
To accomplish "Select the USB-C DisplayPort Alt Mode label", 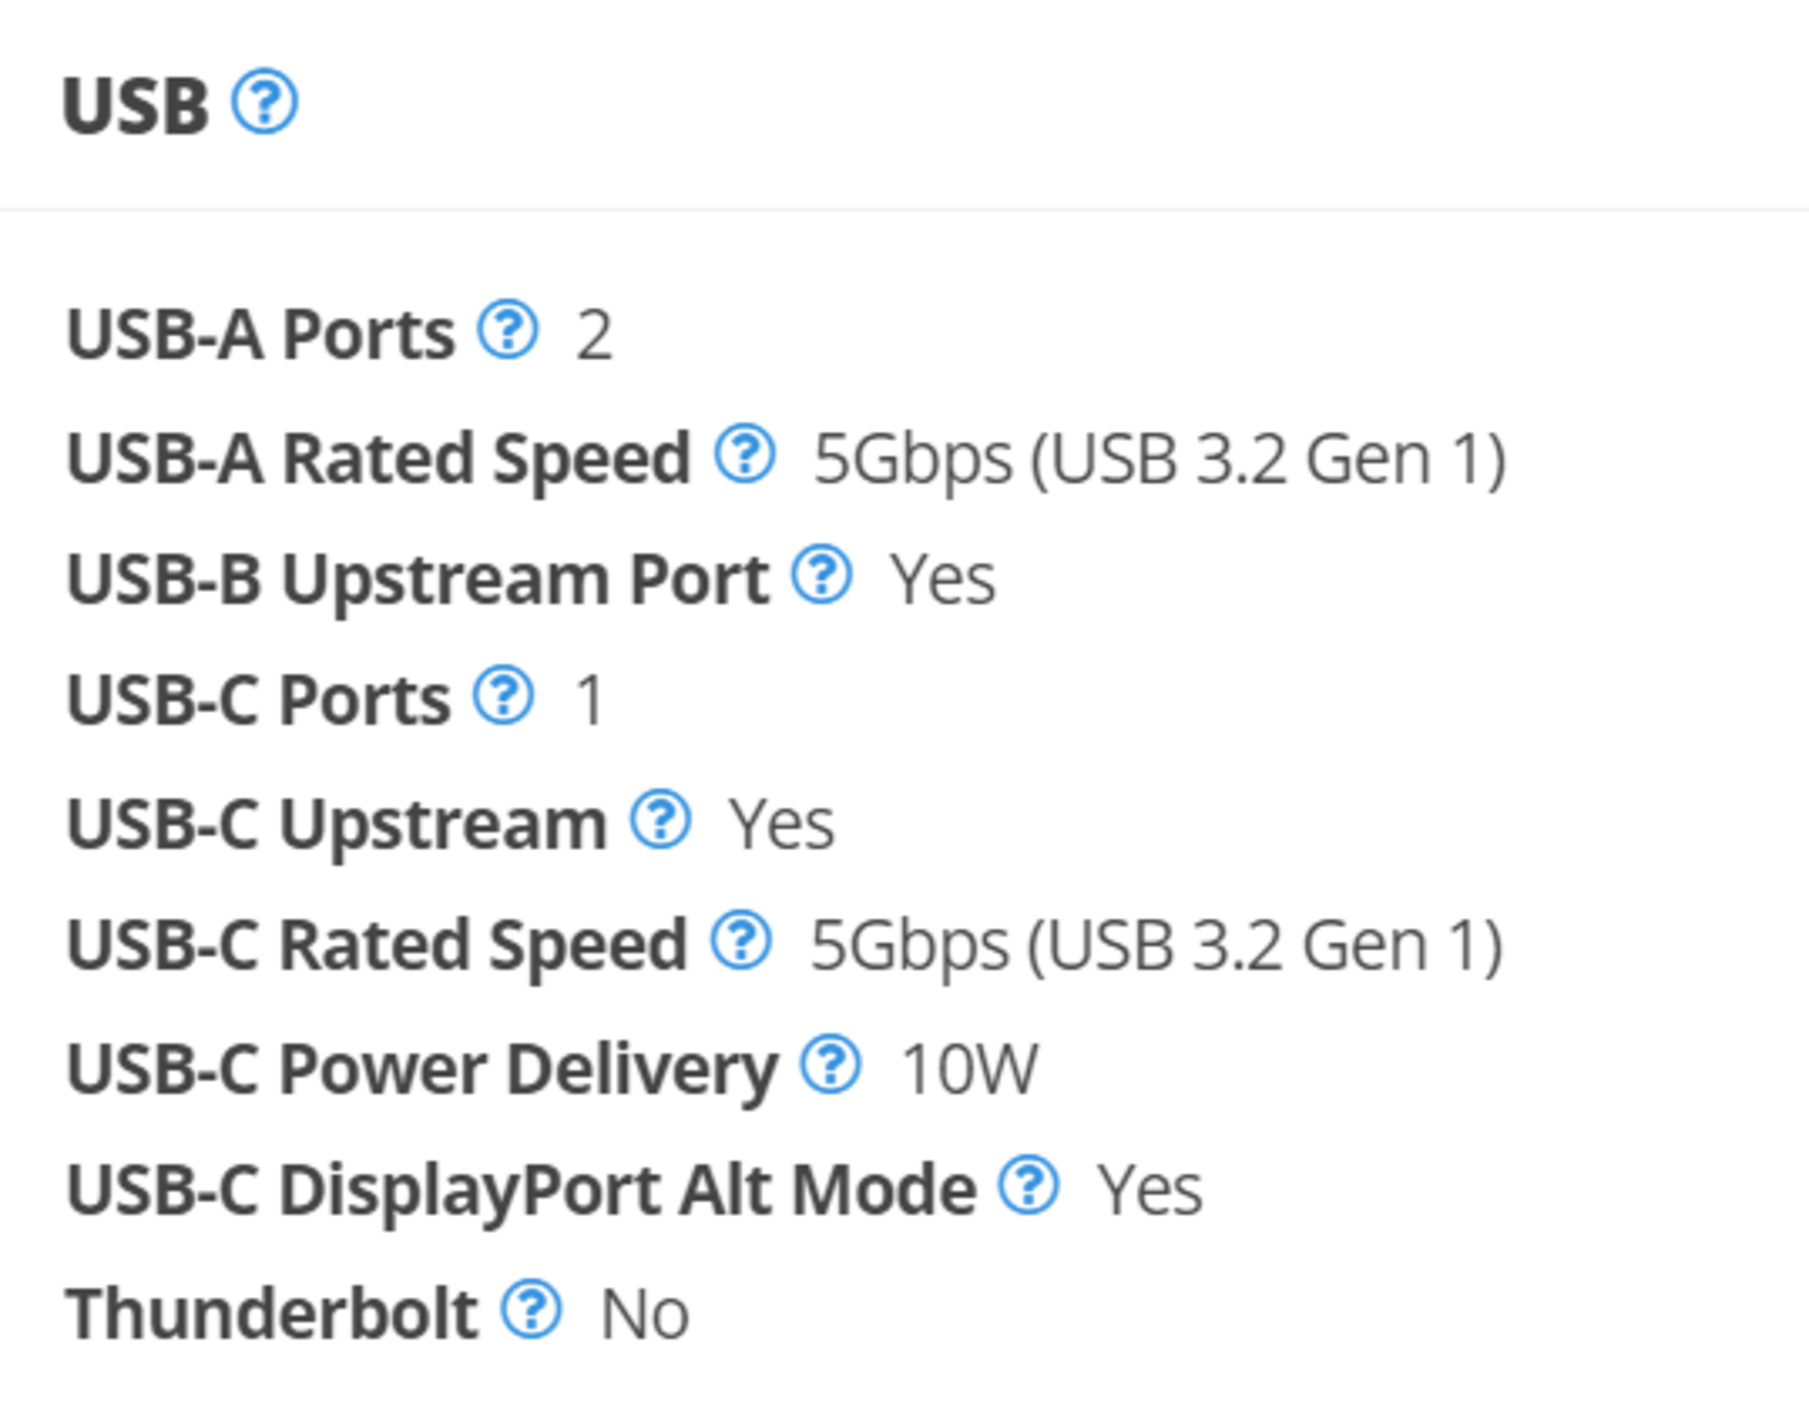I will coord(521,1190).
